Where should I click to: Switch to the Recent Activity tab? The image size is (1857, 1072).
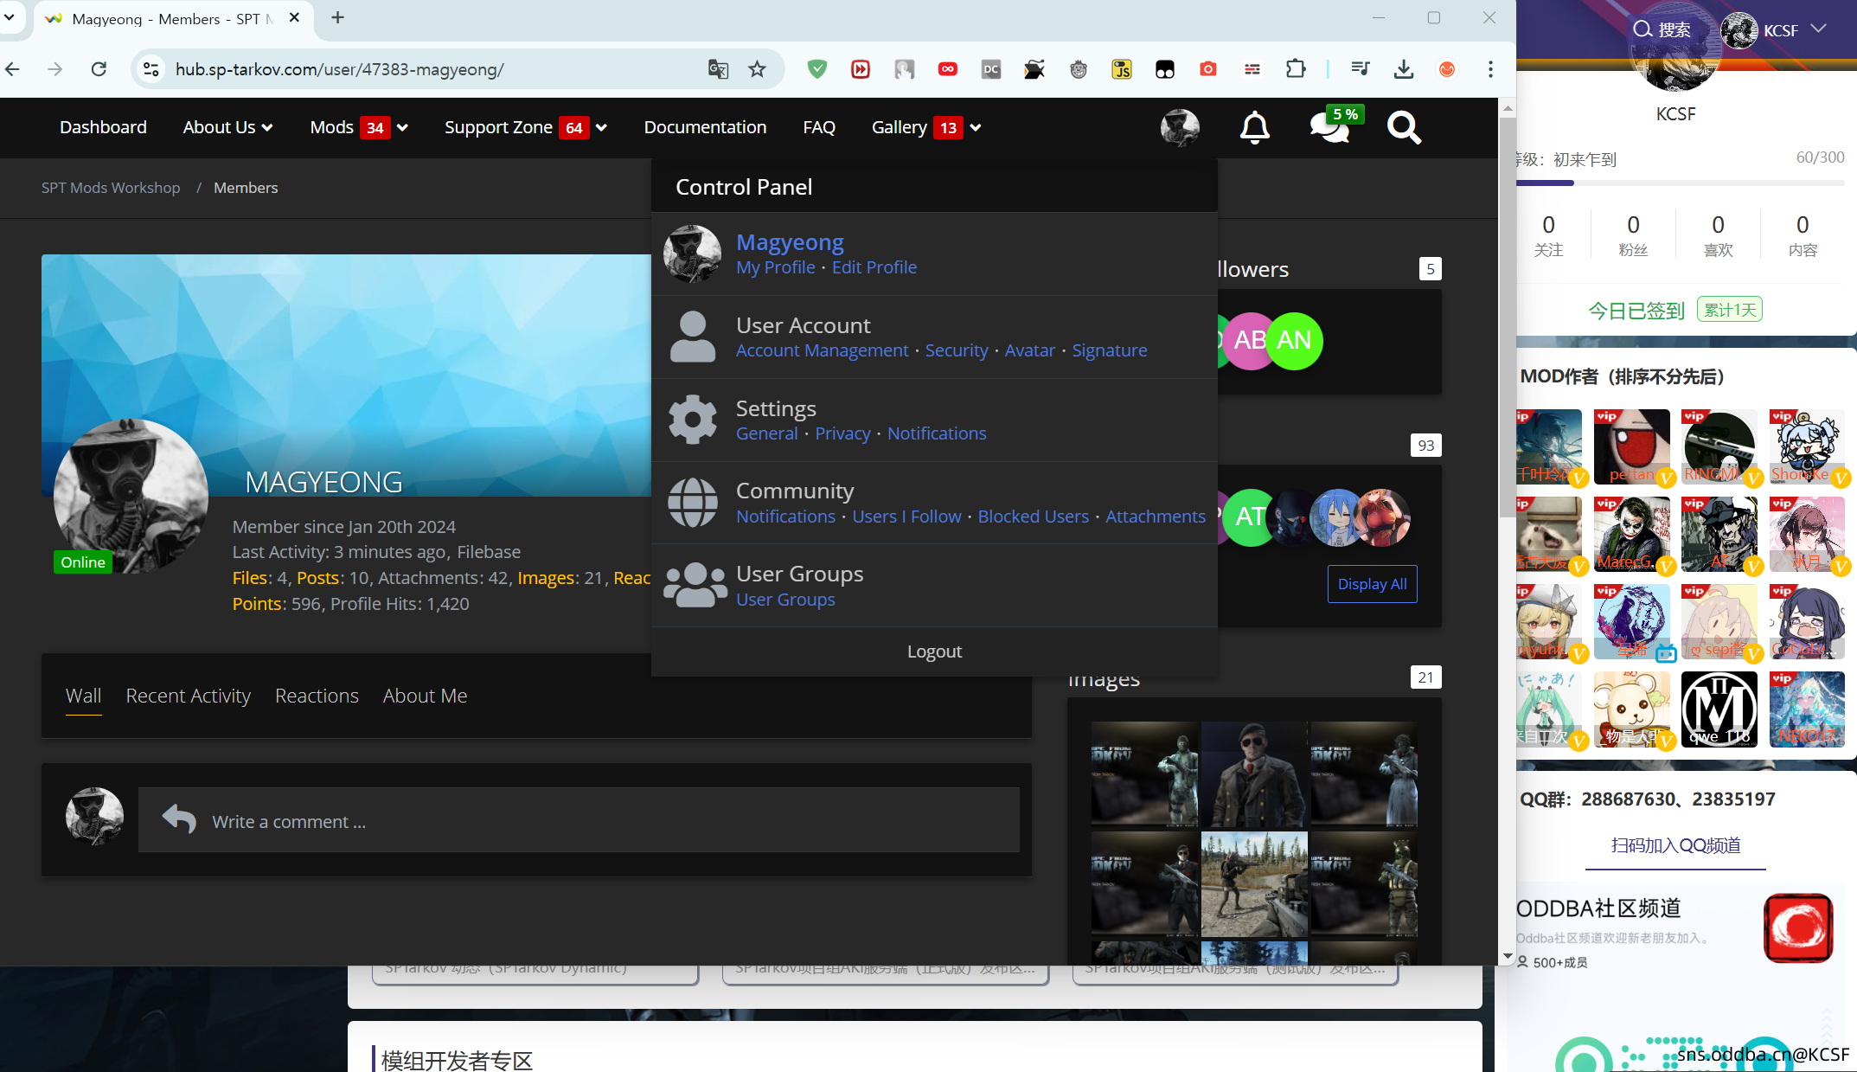(x=188, y=696)
